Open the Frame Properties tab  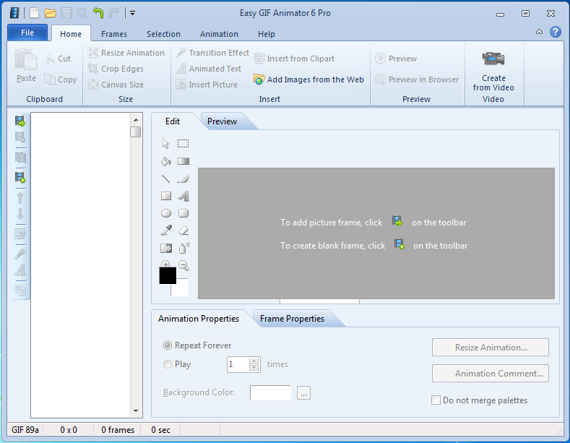point(293,319)
